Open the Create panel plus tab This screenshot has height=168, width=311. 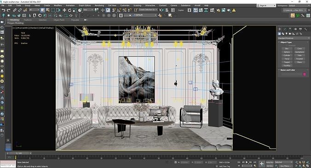pos(280,29)
